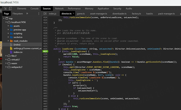Screen dimensions: 181x110
Task: Open the navigator three-dot menu
Action: (39, 14)
